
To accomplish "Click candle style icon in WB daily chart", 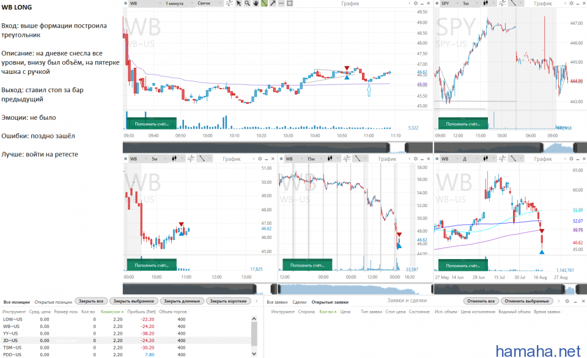I will 485,159.
